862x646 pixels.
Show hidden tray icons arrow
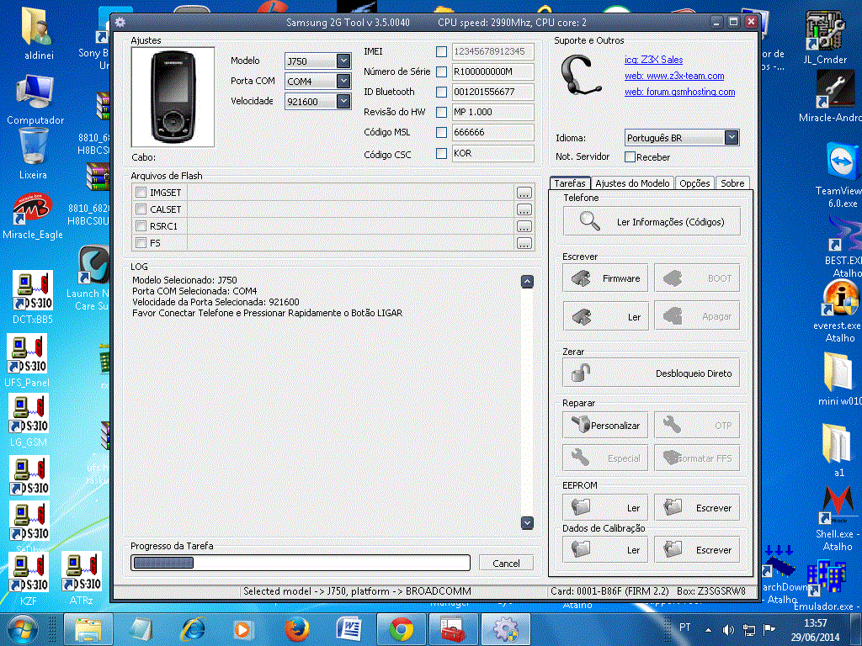point(708,630)
